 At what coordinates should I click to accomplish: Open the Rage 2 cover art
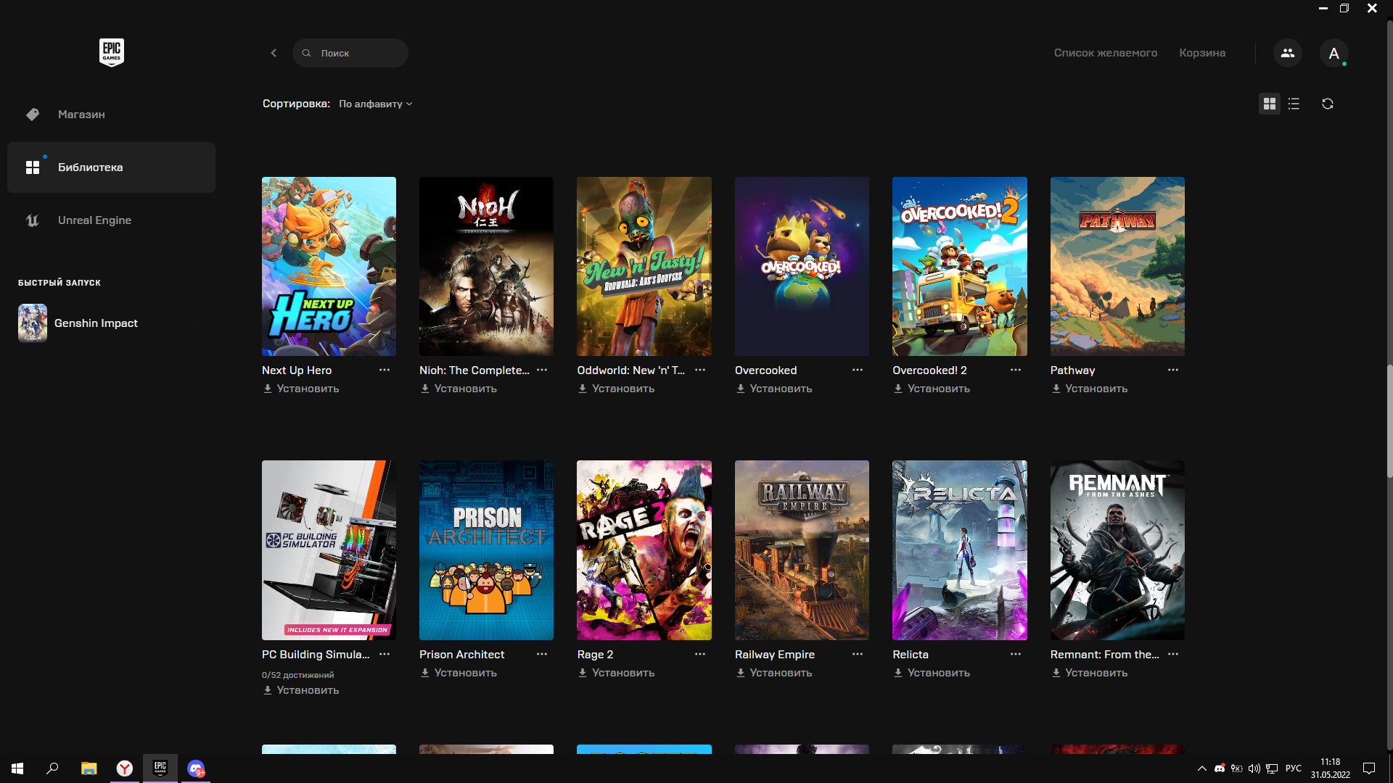(x=644, y=550)
